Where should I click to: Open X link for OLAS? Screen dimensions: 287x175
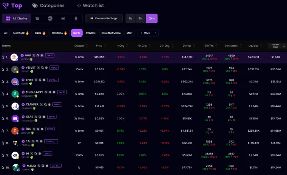pyautogui.click(x=36, y=117)
